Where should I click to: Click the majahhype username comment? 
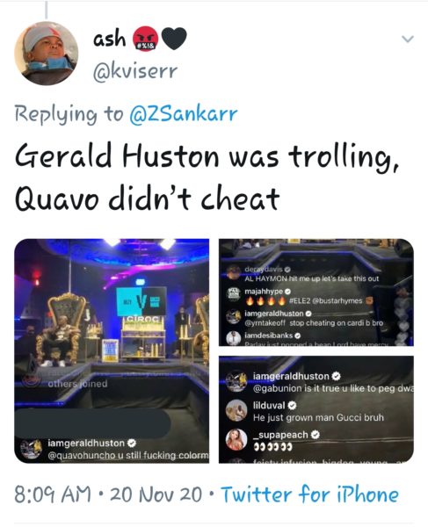(264, 291)
